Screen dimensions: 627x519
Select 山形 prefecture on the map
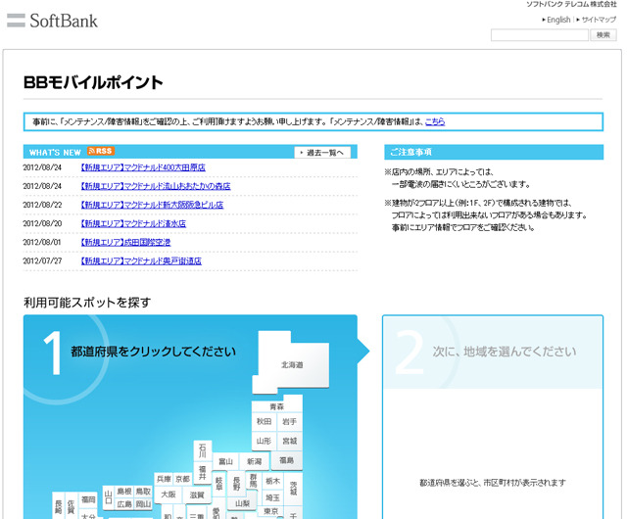coord(264,441)
